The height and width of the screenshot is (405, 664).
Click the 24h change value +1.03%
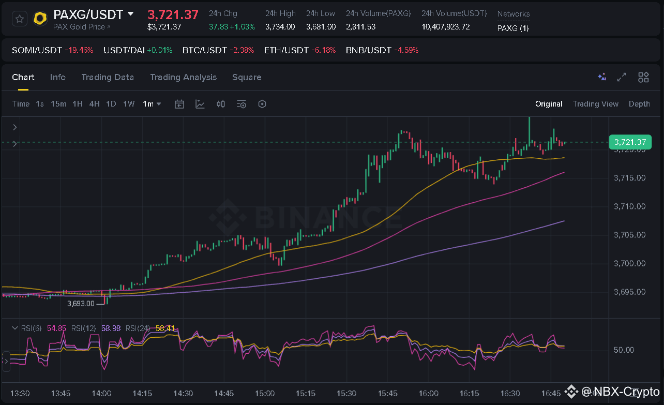click(242, 27)
